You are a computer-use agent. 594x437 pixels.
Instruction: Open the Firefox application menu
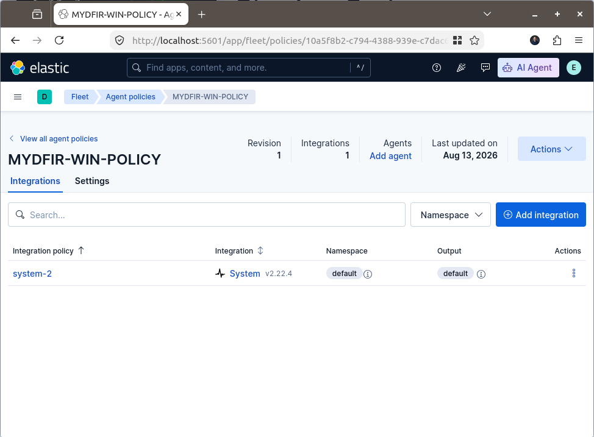[x=579, y=40]
